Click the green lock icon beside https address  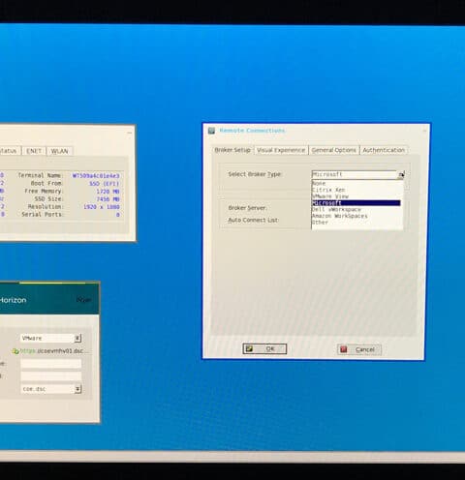(x=15, y=351)
